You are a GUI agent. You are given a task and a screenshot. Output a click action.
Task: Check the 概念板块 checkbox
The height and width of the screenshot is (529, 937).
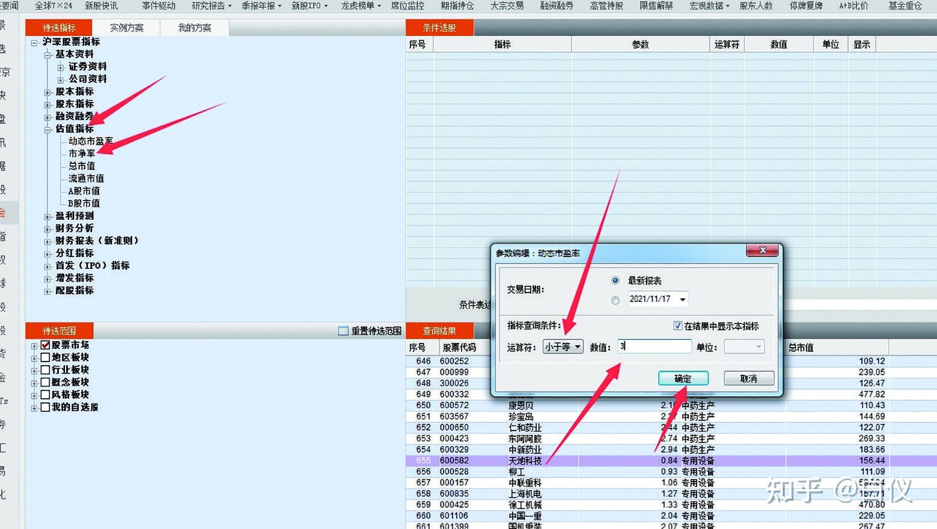point(46,382)
